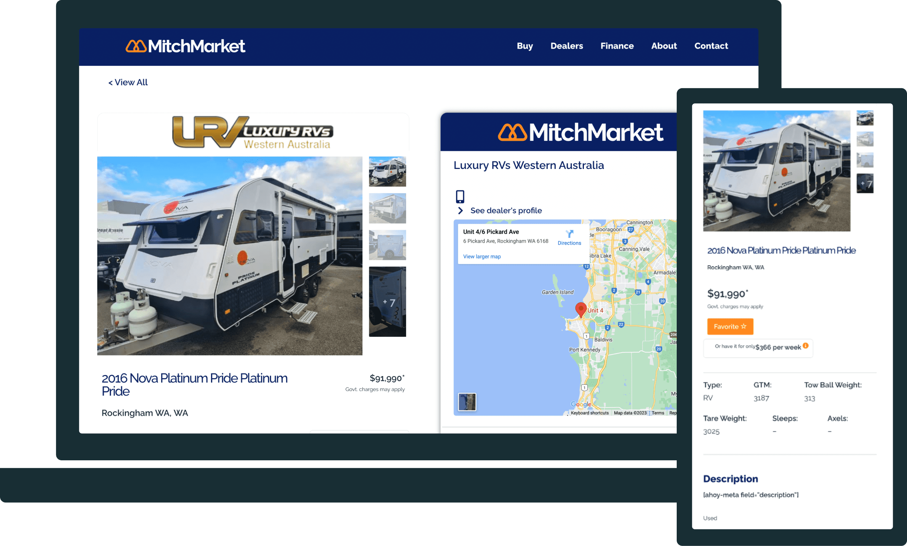
Task: Click the Luxury RVs Western Australia logo
Action: [x=253, y=132]
